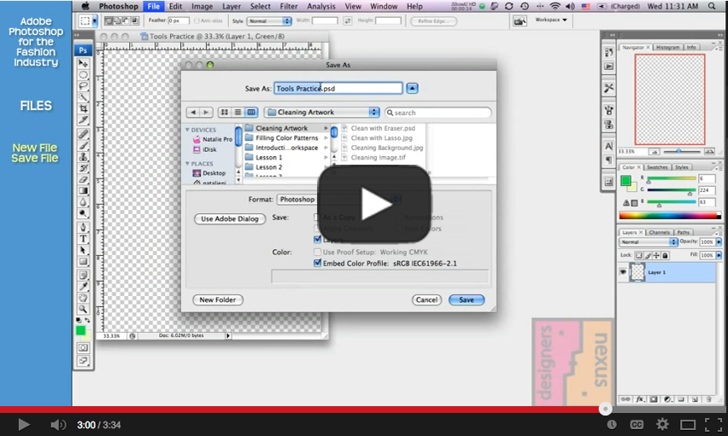Viewport: 728px width, 436px height.
Task: Click the New Folder button
Action: 218,300
